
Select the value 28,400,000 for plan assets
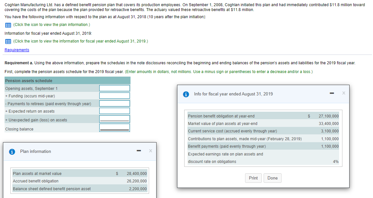tap(137, 174)
